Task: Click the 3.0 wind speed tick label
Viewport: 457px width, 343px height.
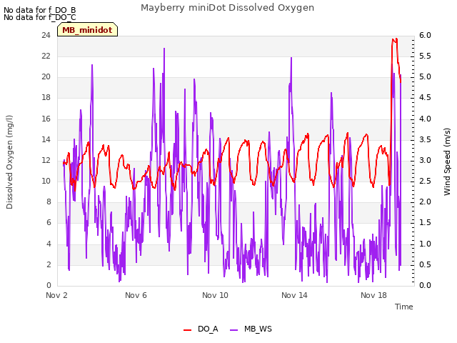Action: pos(425,160)
